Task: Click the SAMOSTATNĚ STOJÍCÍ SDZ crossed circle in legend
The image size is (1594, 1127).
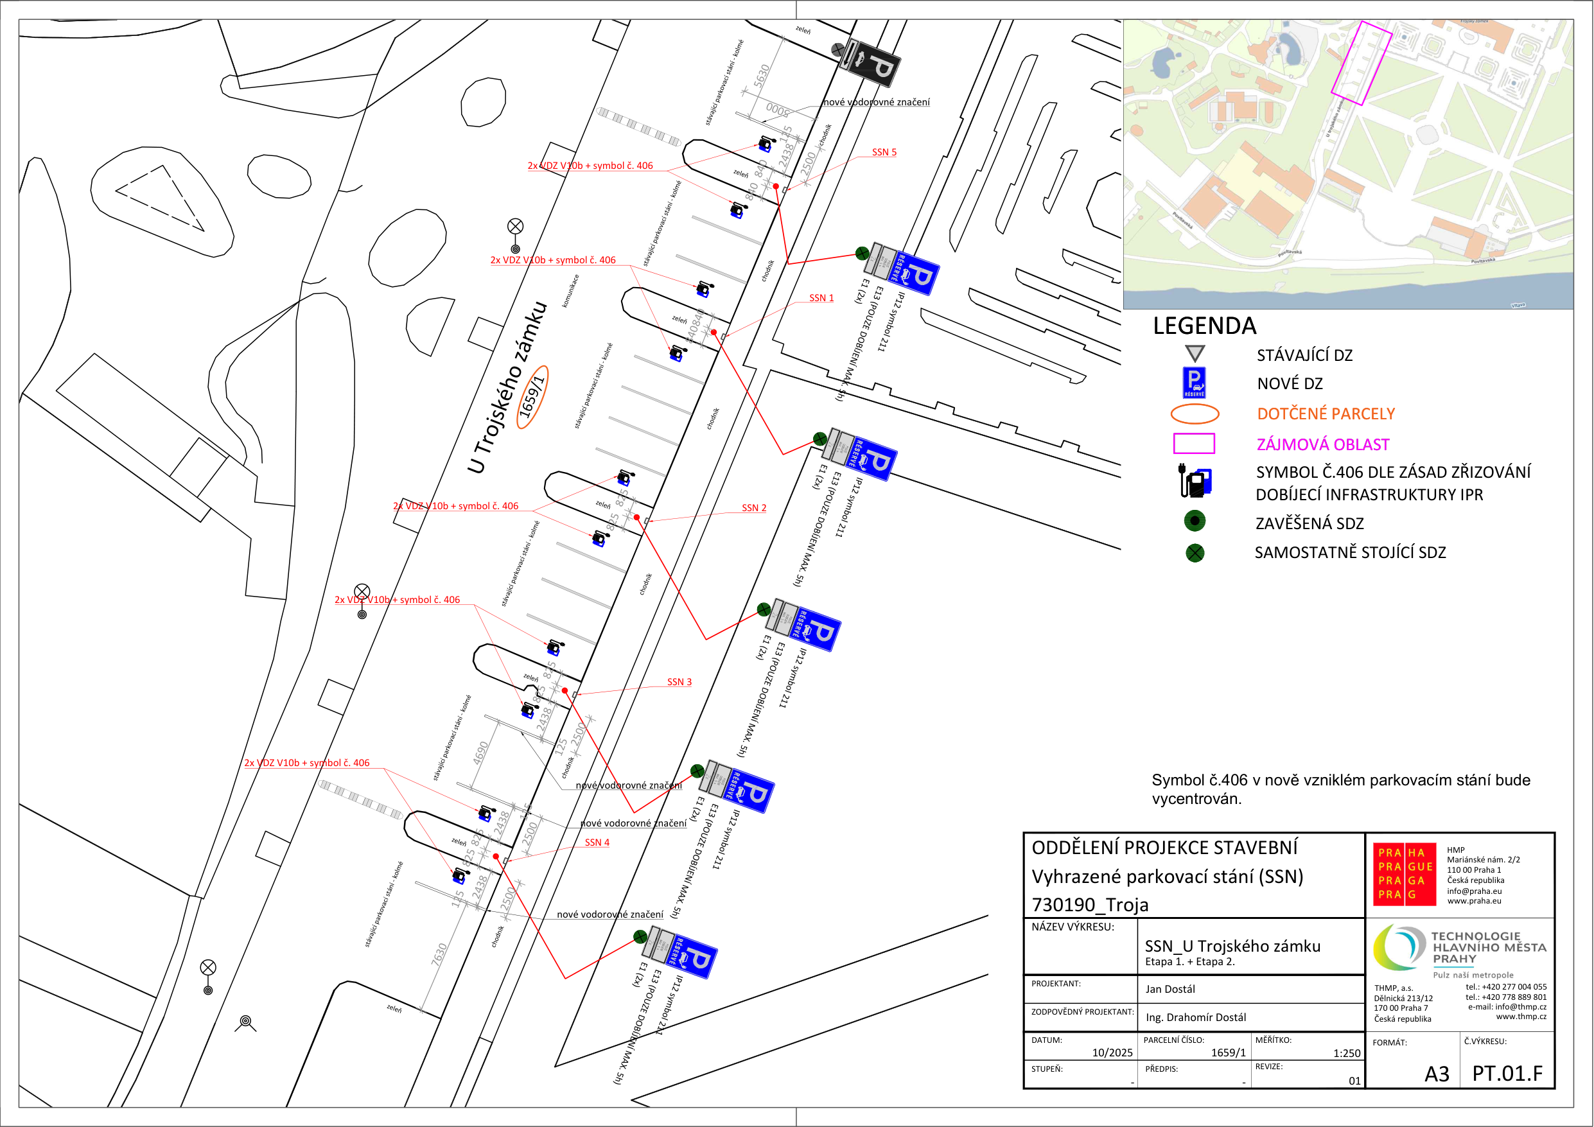Action: point(1195,553)
